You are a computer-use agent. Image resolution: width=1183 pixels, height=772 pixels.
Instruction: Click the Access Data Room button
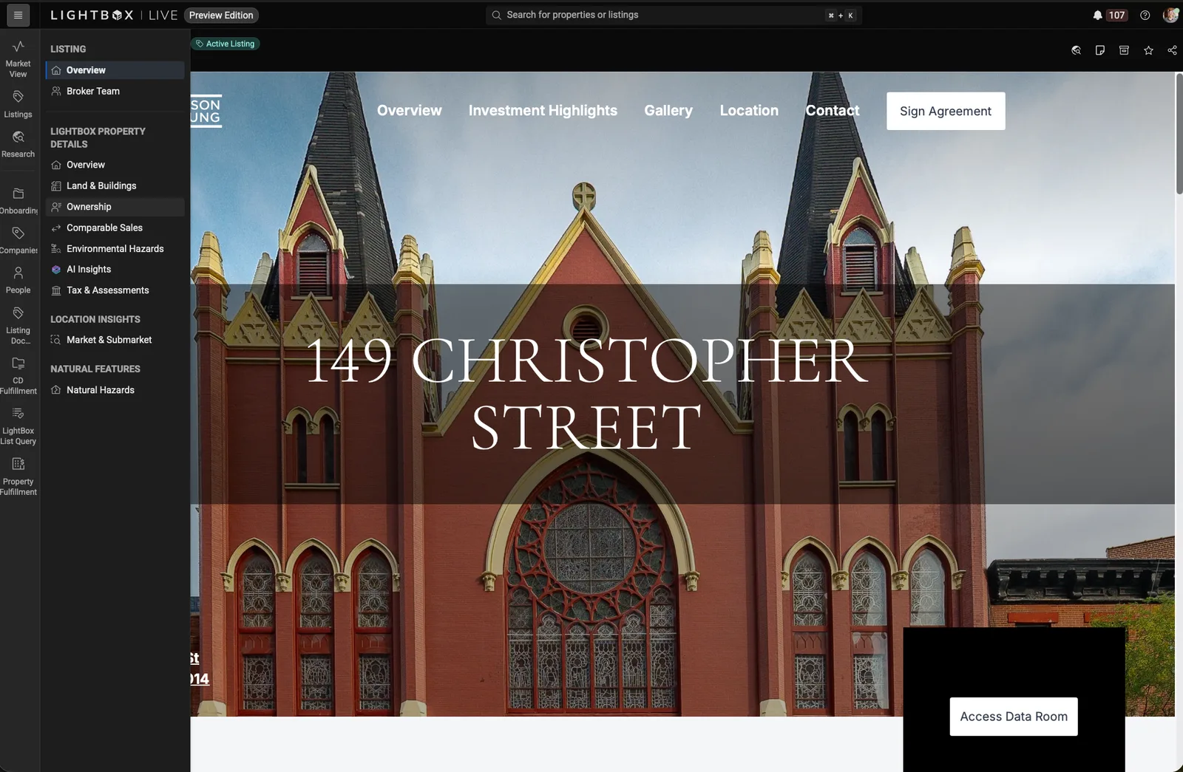coord(1014,717)
